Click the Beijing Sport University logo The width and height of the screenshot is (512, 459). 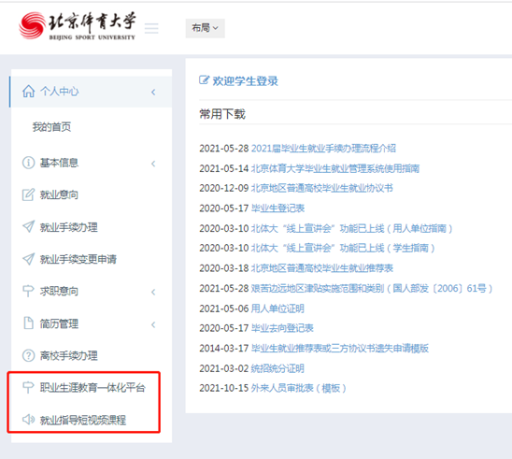(78, 26)
